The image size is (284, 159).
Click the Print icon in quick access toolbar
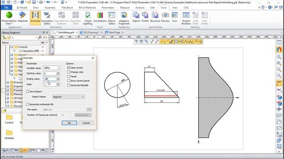[x=41, y=2]
